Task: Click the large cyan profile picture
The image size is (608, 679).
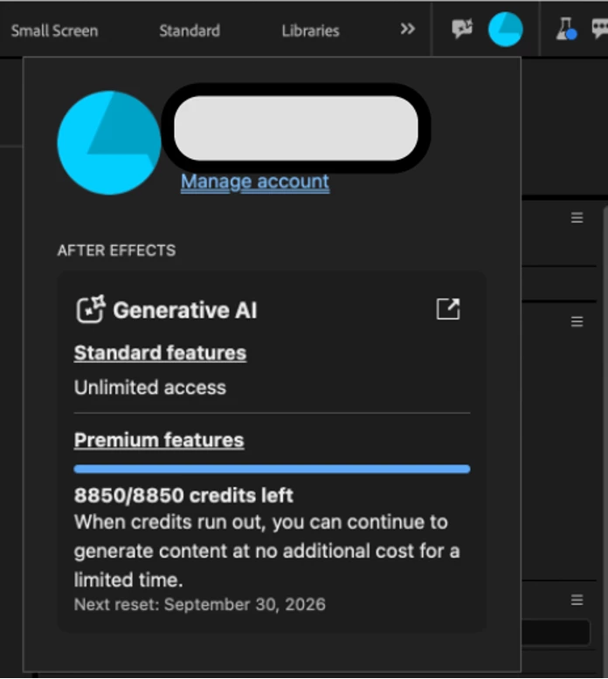Action: 109,143
